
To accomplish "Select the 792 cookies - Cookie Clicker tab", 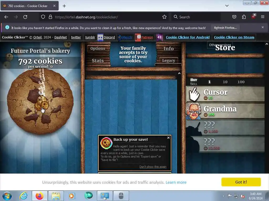I will [29, 6].
